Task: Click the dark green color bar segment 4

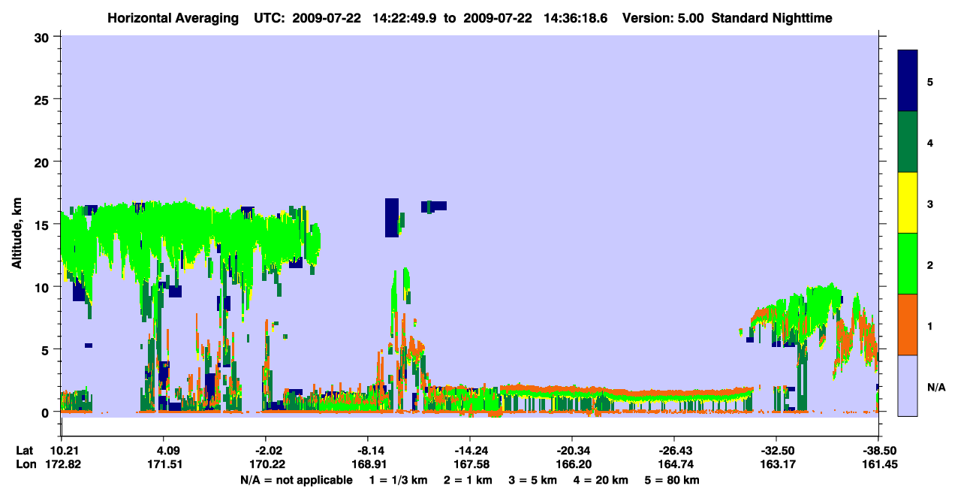Action: 908,142
